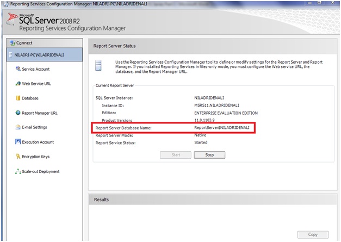The width and height of the screenshot is (341, 242).
Task: Click the title bar application icon
Action: pos(6,4)
